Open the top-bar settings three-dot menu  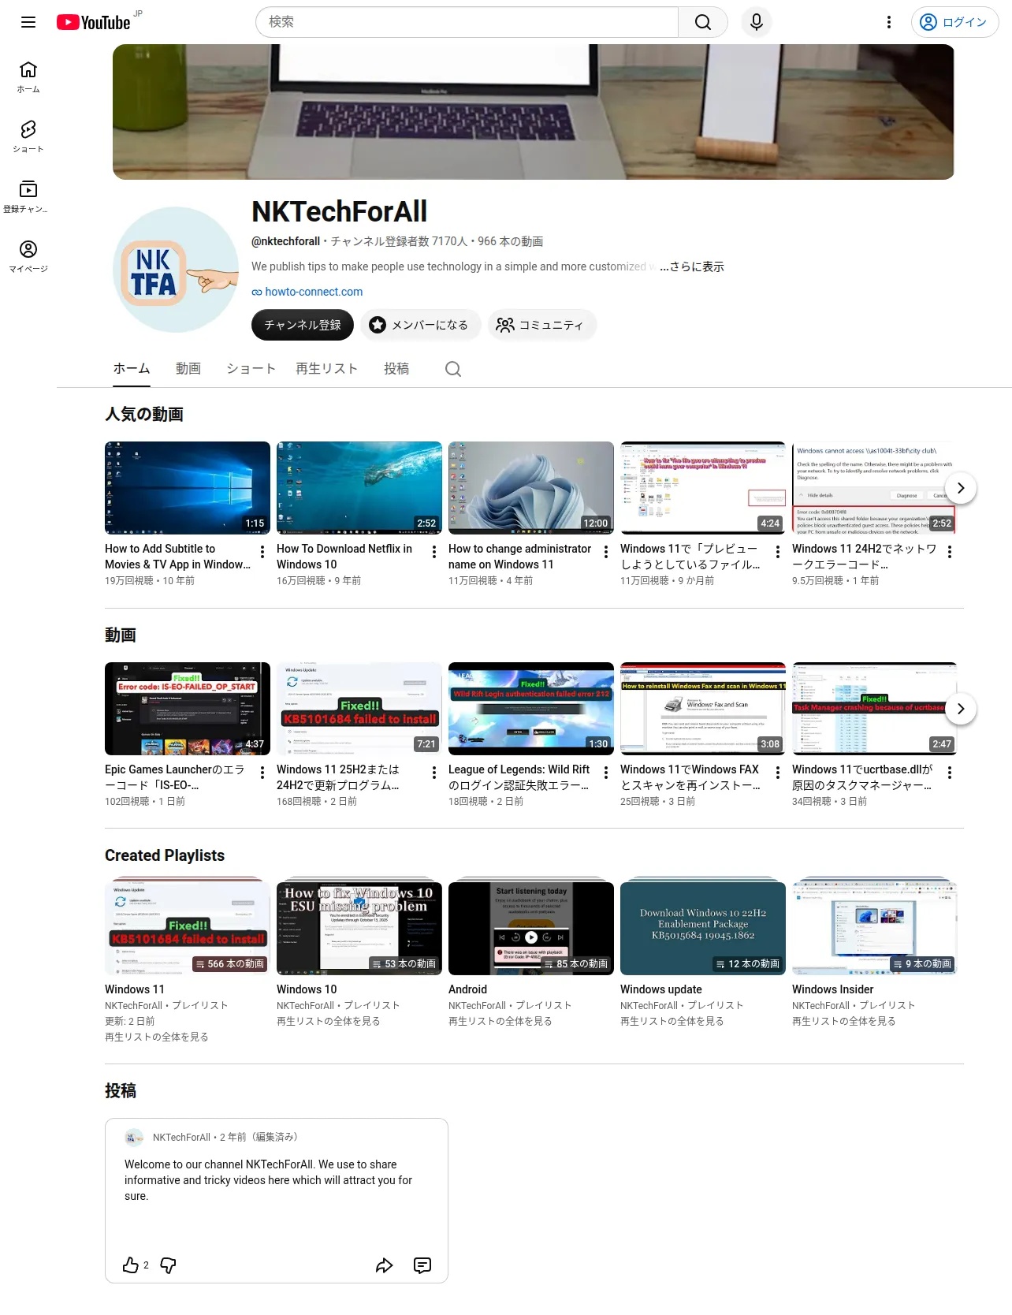pos(888,22)
